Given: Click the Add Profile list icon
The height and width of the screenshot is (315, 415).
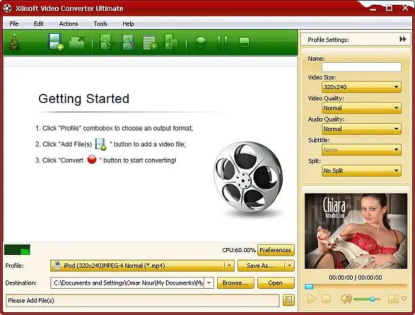Looking at the screenshot, I should [150, 43].
